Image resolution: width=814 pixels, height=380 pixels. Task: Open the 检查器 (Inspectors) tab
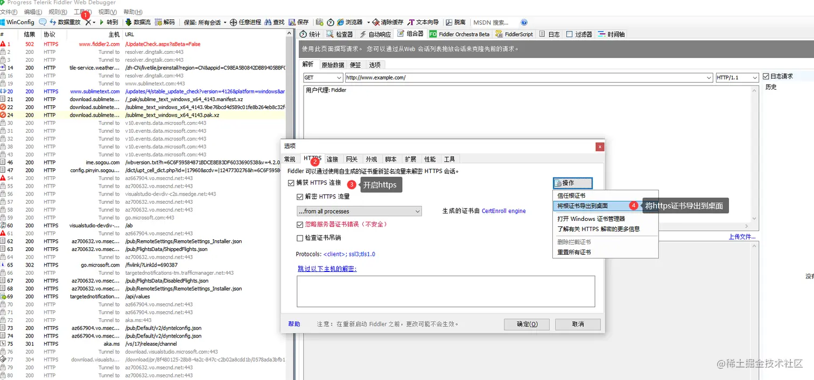point(340,34)
